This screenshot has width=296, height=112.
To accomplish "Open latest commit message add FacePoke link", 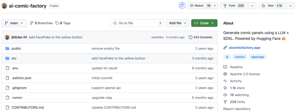I will pos(55,37).
